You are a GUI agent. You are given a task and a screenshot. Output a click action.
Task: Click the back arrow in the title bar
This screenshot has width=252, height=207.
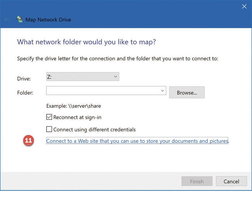click(7, 19)
